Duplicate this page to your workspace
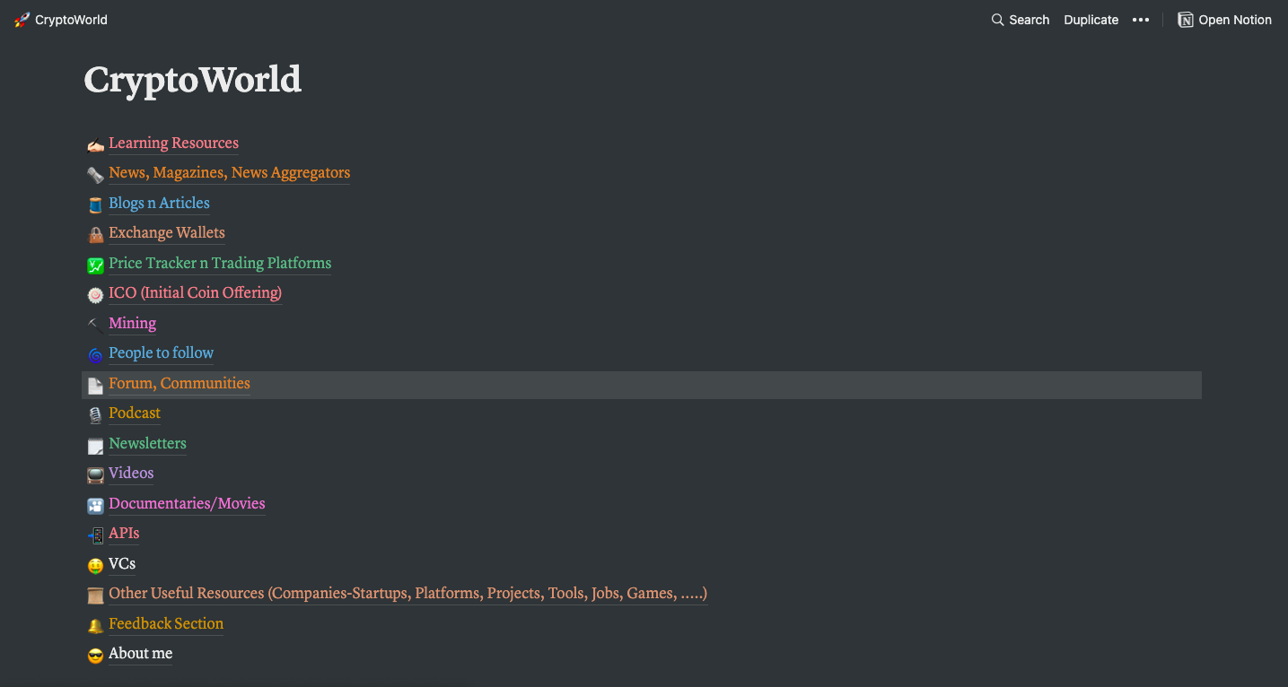The width and height of the screenshot is (1288, 687). click(x=1091, y=20)
